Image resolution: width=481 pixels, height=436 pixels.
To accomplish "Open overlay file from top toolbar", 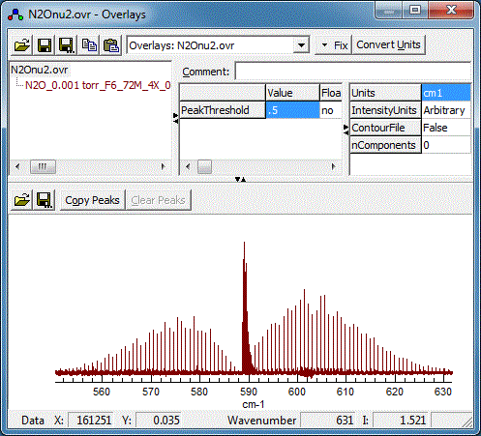I will tap(22, 45).
